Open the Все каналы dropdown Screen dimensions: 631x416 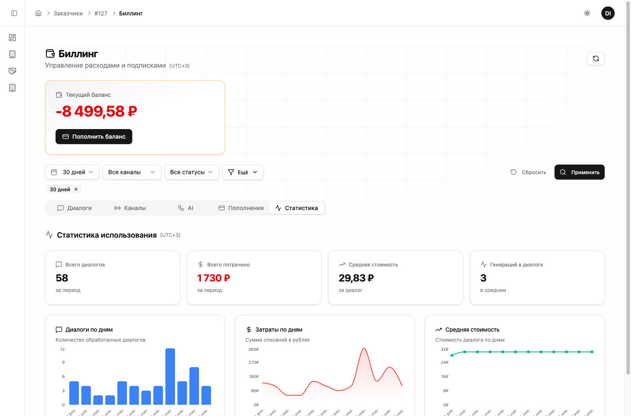click(x=132, y=172)
